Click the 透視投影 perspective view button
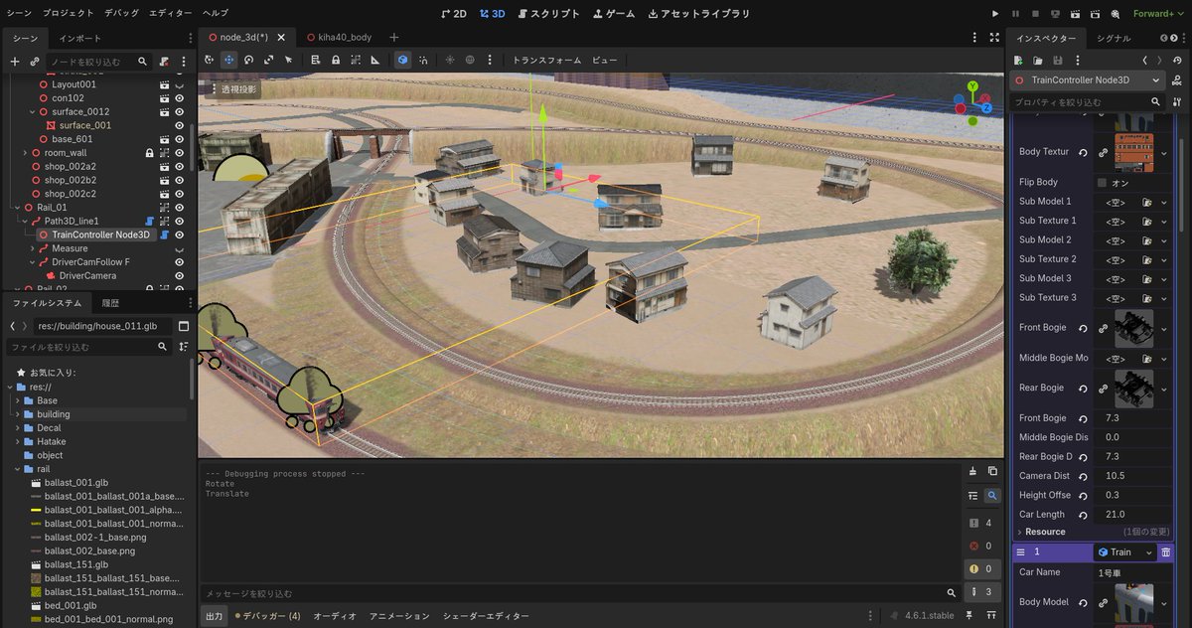The height and width of the screenshot is (628, 1192). tap(235, 88)
